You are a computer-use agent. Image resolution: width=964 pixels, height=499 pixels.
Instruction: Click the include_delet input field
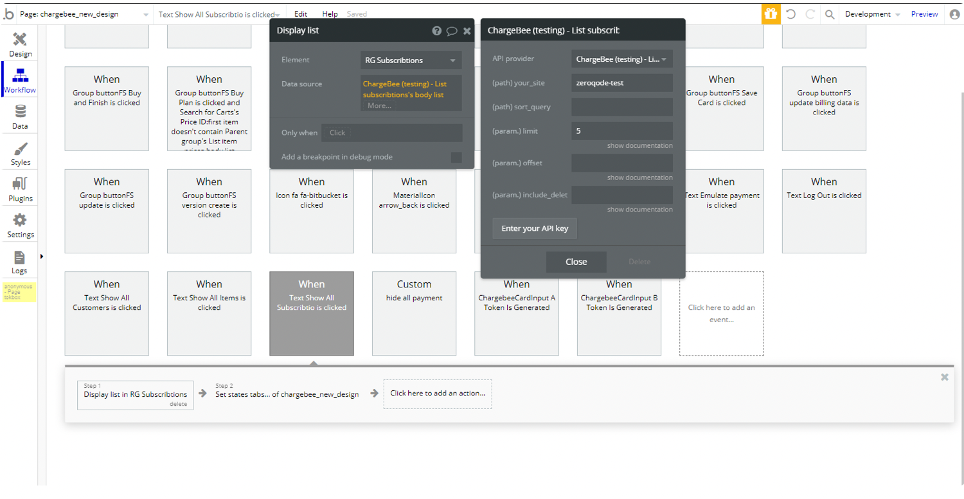(x=622, y=195)
